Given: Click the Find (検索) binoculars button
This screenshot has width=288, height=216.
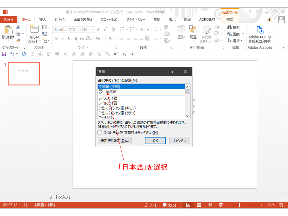Looking at the screenshot, I should [x=233, y=27].
